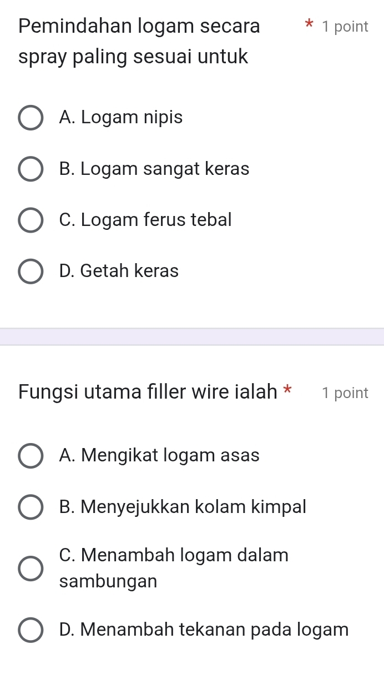
Task: Select radio circle for 'D. Menambah tekanan pada logam'
Action: point(31,630)
